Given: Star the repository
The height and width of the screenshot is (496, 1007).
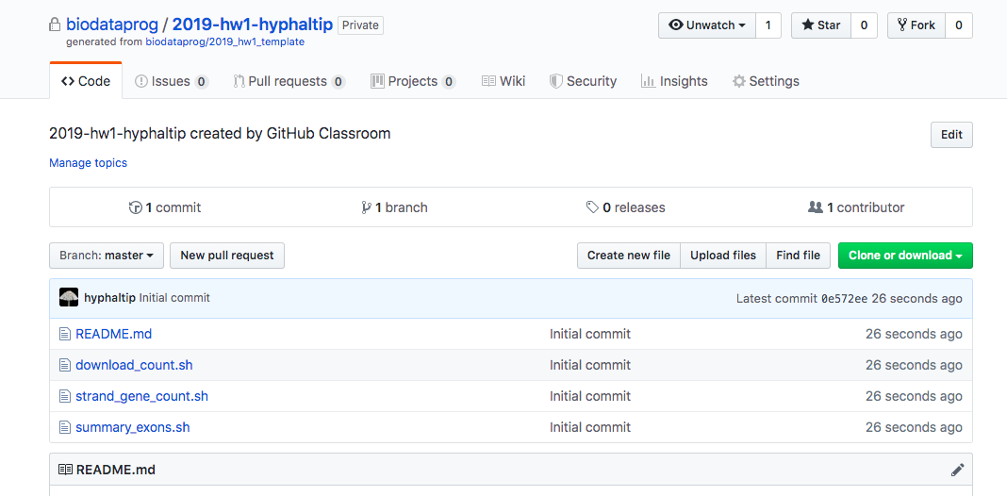Looking at the screenshot, I should click(x=820, y=25).
